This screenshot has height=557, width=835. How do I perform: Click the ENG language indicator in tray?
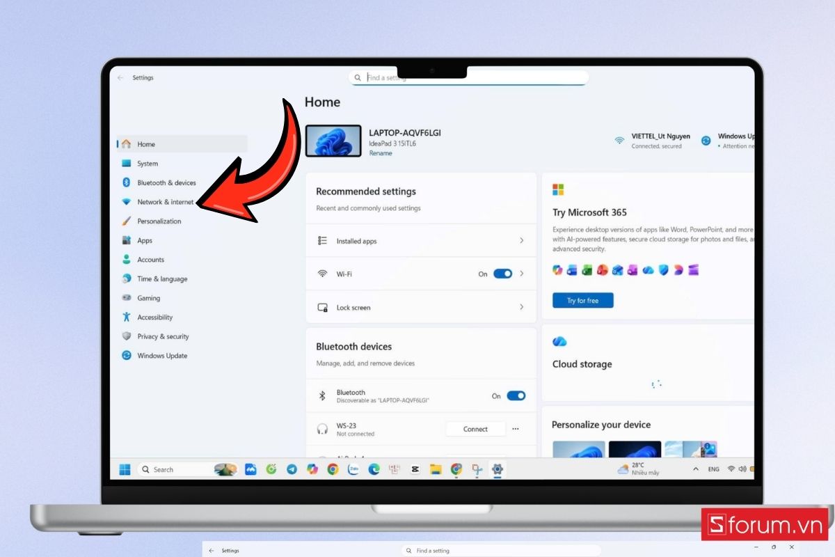click(x=714, y=469)
